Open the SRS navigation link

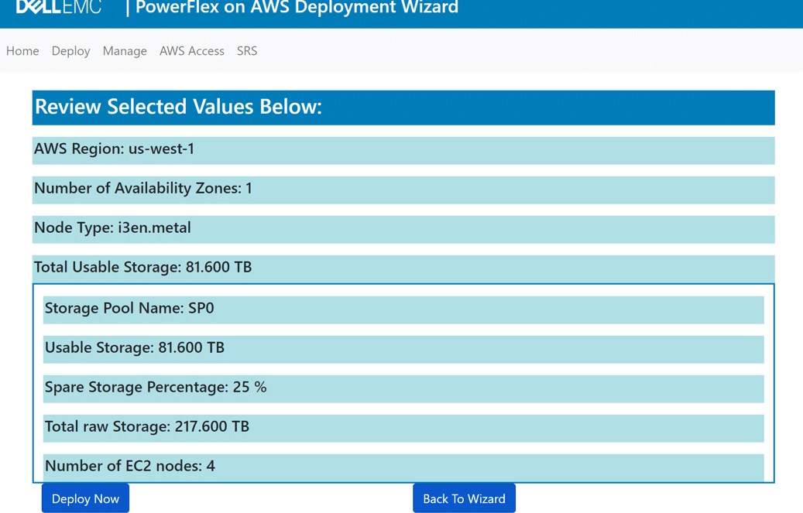click(x=247, y=51)
